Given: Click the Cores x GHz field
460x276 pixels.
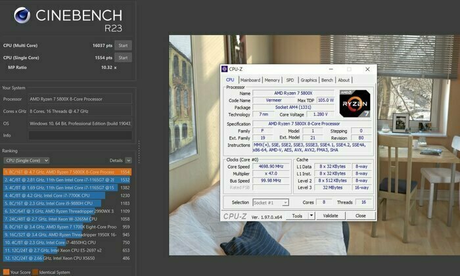Looking at the screenshot, I should tap(80, 111).
